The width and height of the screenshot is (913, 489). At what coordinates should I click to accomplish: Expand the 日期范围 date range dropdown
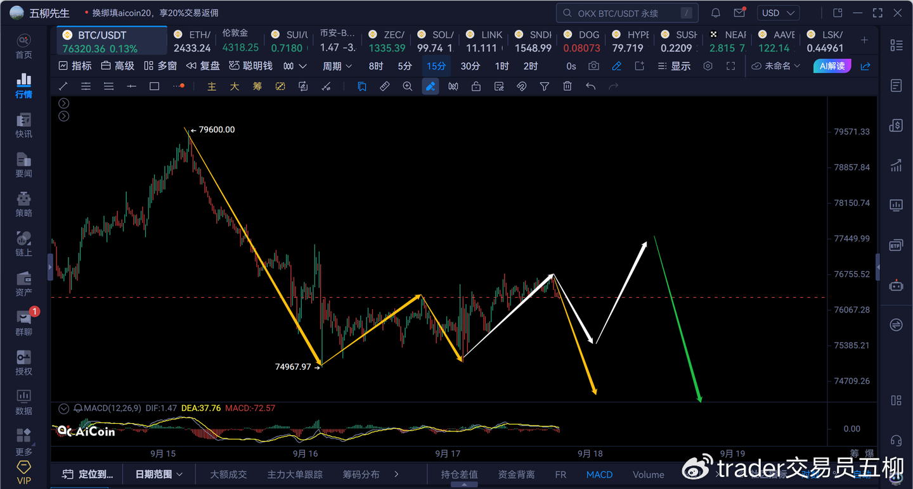tap(159, 474)
